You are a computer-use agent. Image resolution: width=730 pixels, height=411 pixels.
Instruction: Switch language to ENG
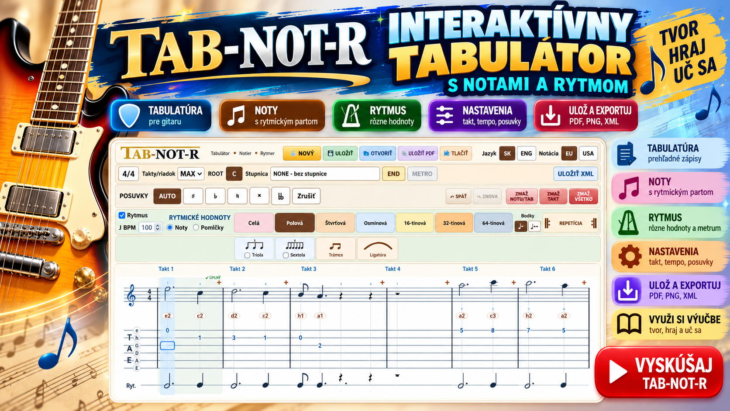click(x=526, y=153)
